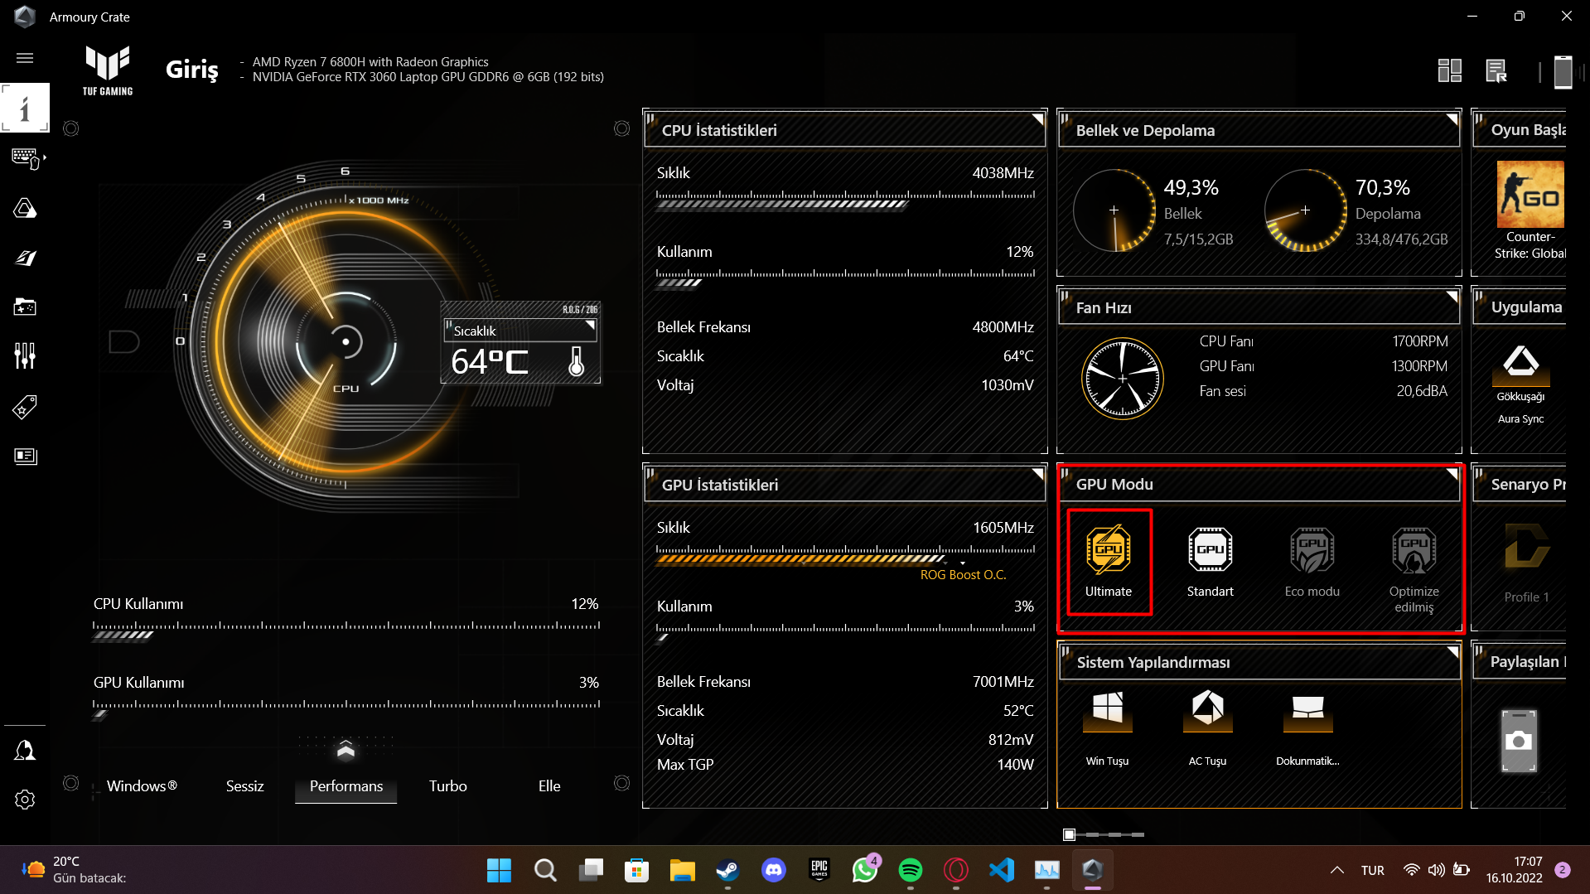Select the Eco modu GPU mode
Screen dimensions: 1590x894
1312,562
